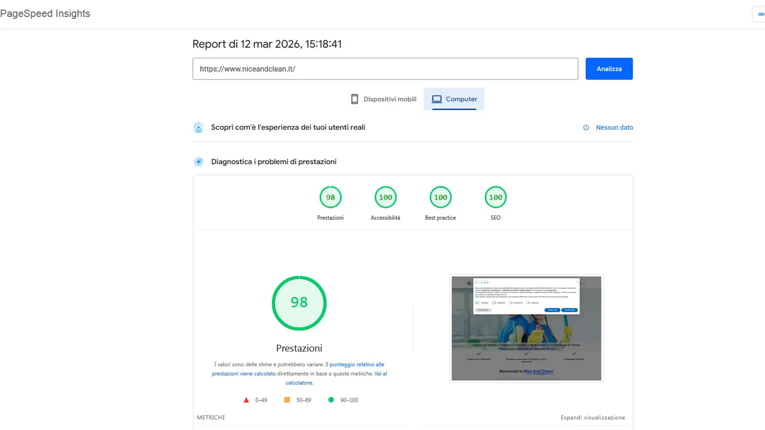Jump to the SEO 100 score gauge
The image size is (765, 430).
click(x=495, y=197)
